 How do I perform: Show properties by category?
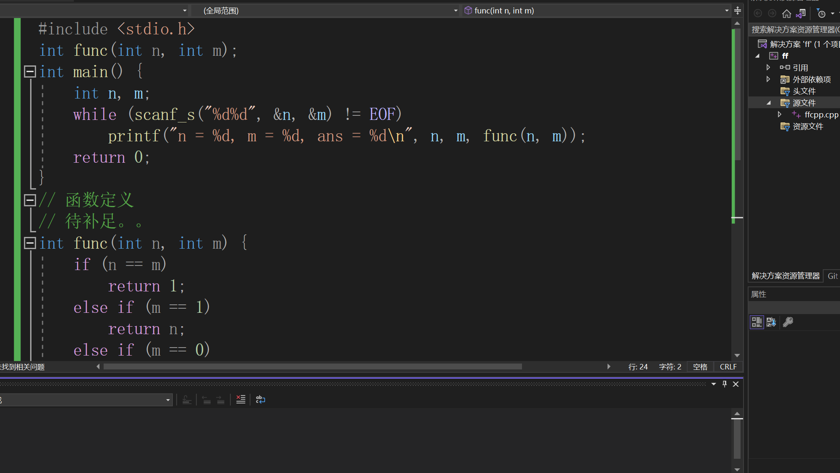click(757, 322)
